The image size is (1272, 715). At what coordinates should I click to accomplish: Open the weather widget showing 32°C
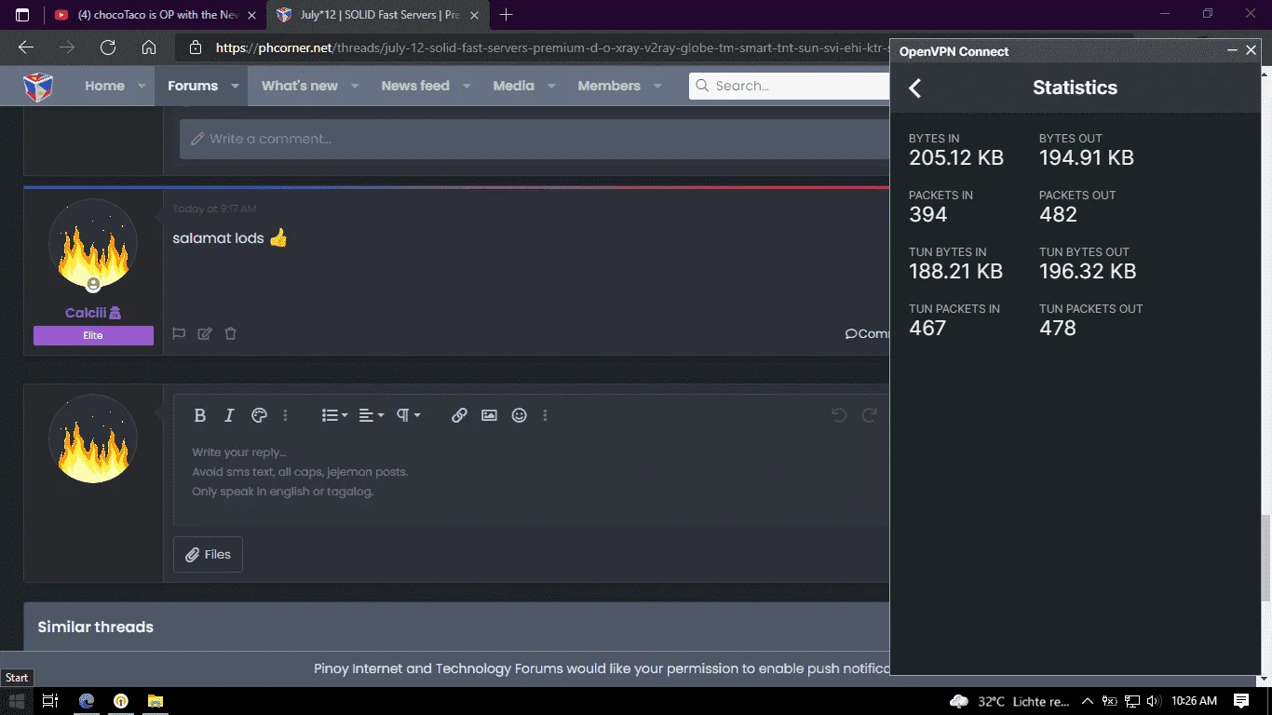click(1009, 701)
